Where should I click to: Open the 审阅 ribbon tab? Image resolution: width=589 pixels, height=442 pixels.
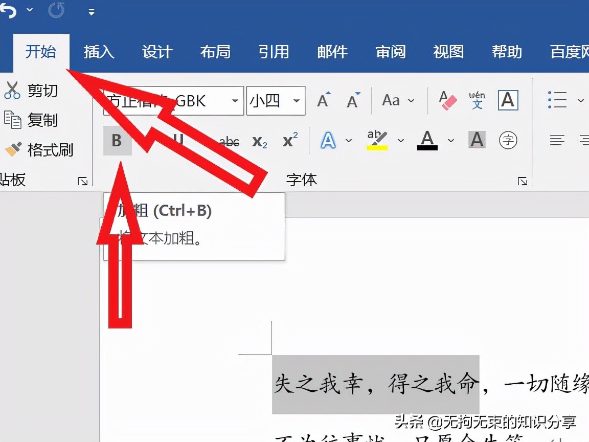391,52
